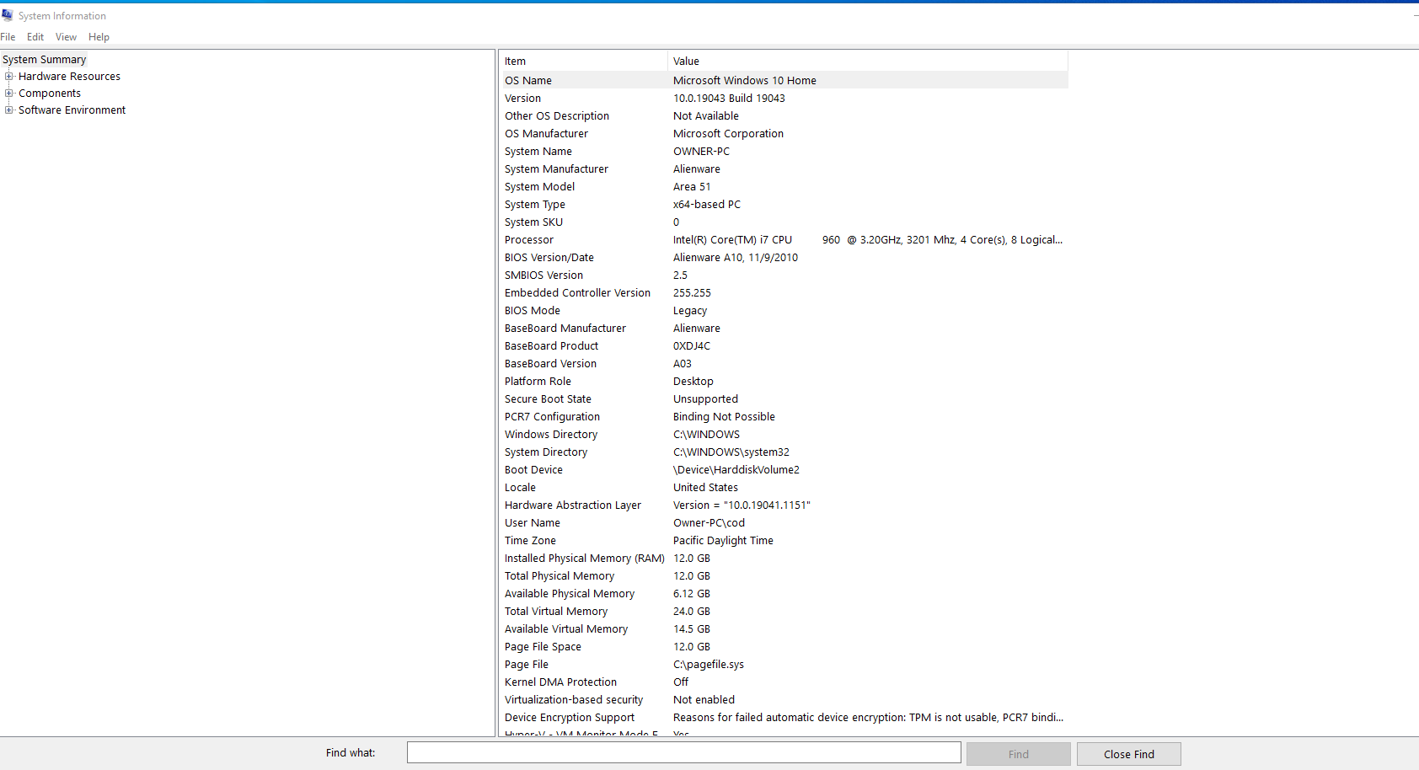Image resolution: width=1419 pixels, height=770 pixels.
Task: Select the Version row label
Action: coord(522,99)
